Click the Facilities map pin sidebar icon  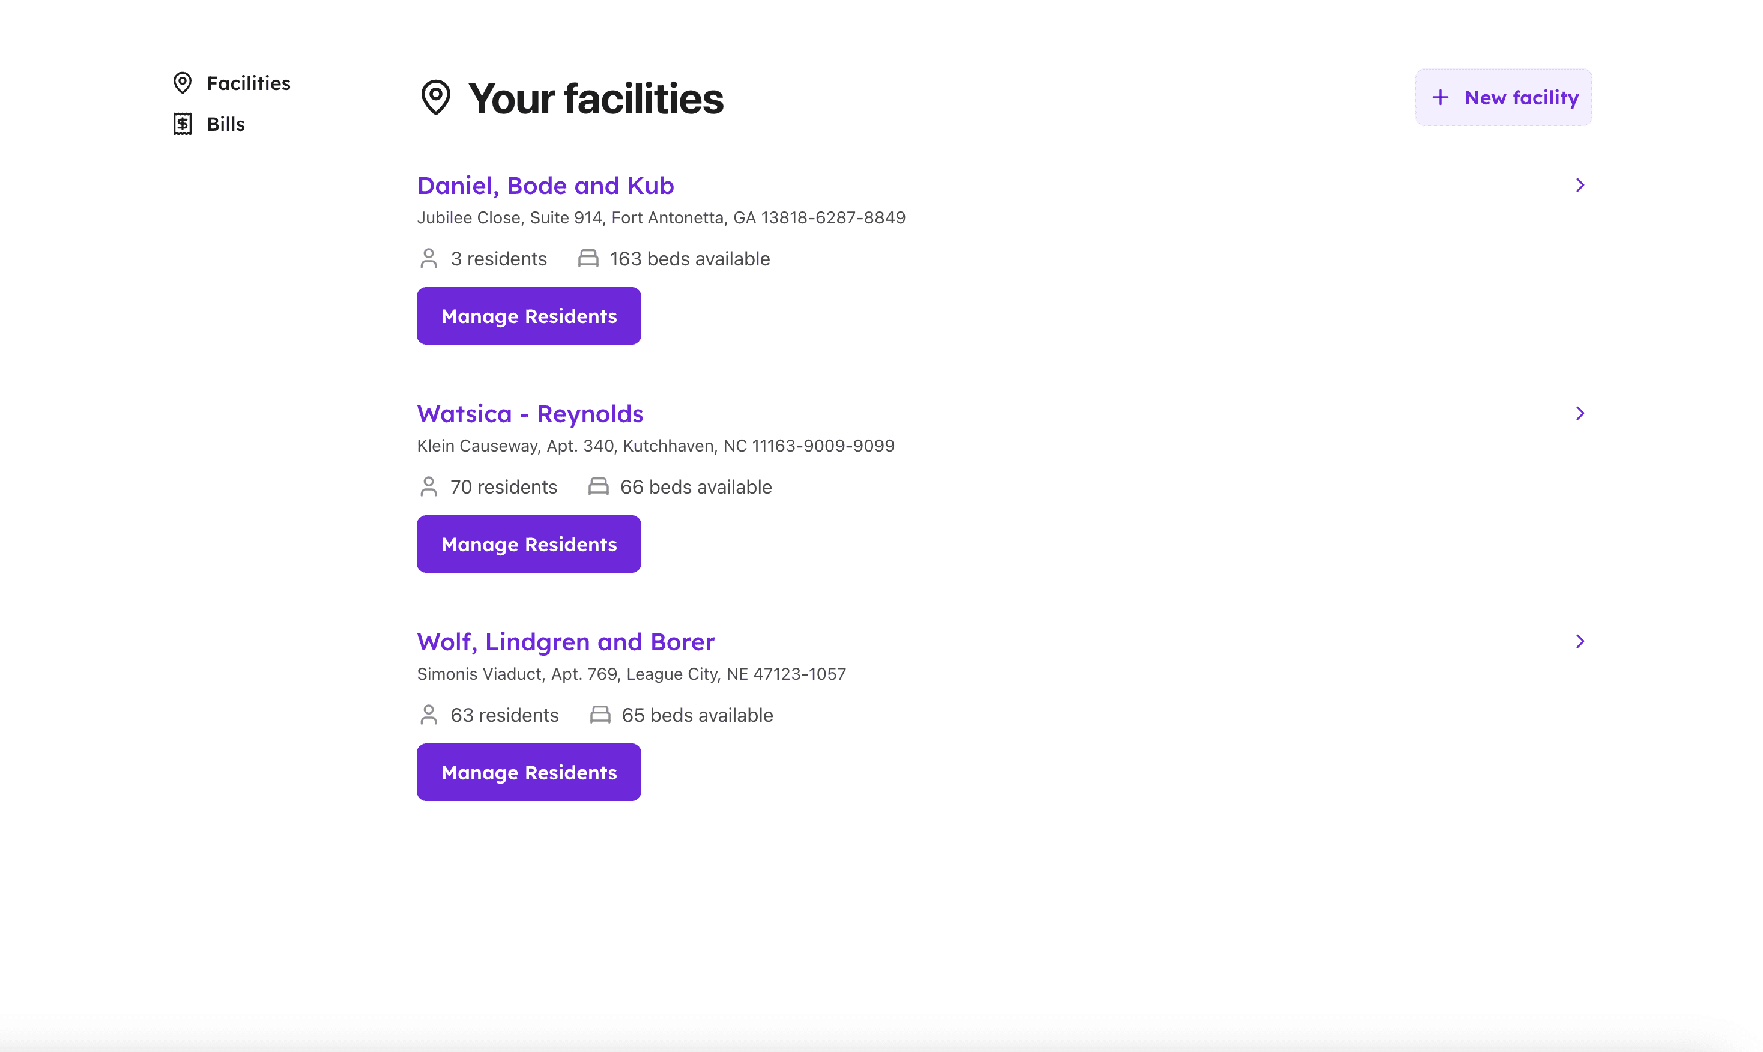(182, 83)
